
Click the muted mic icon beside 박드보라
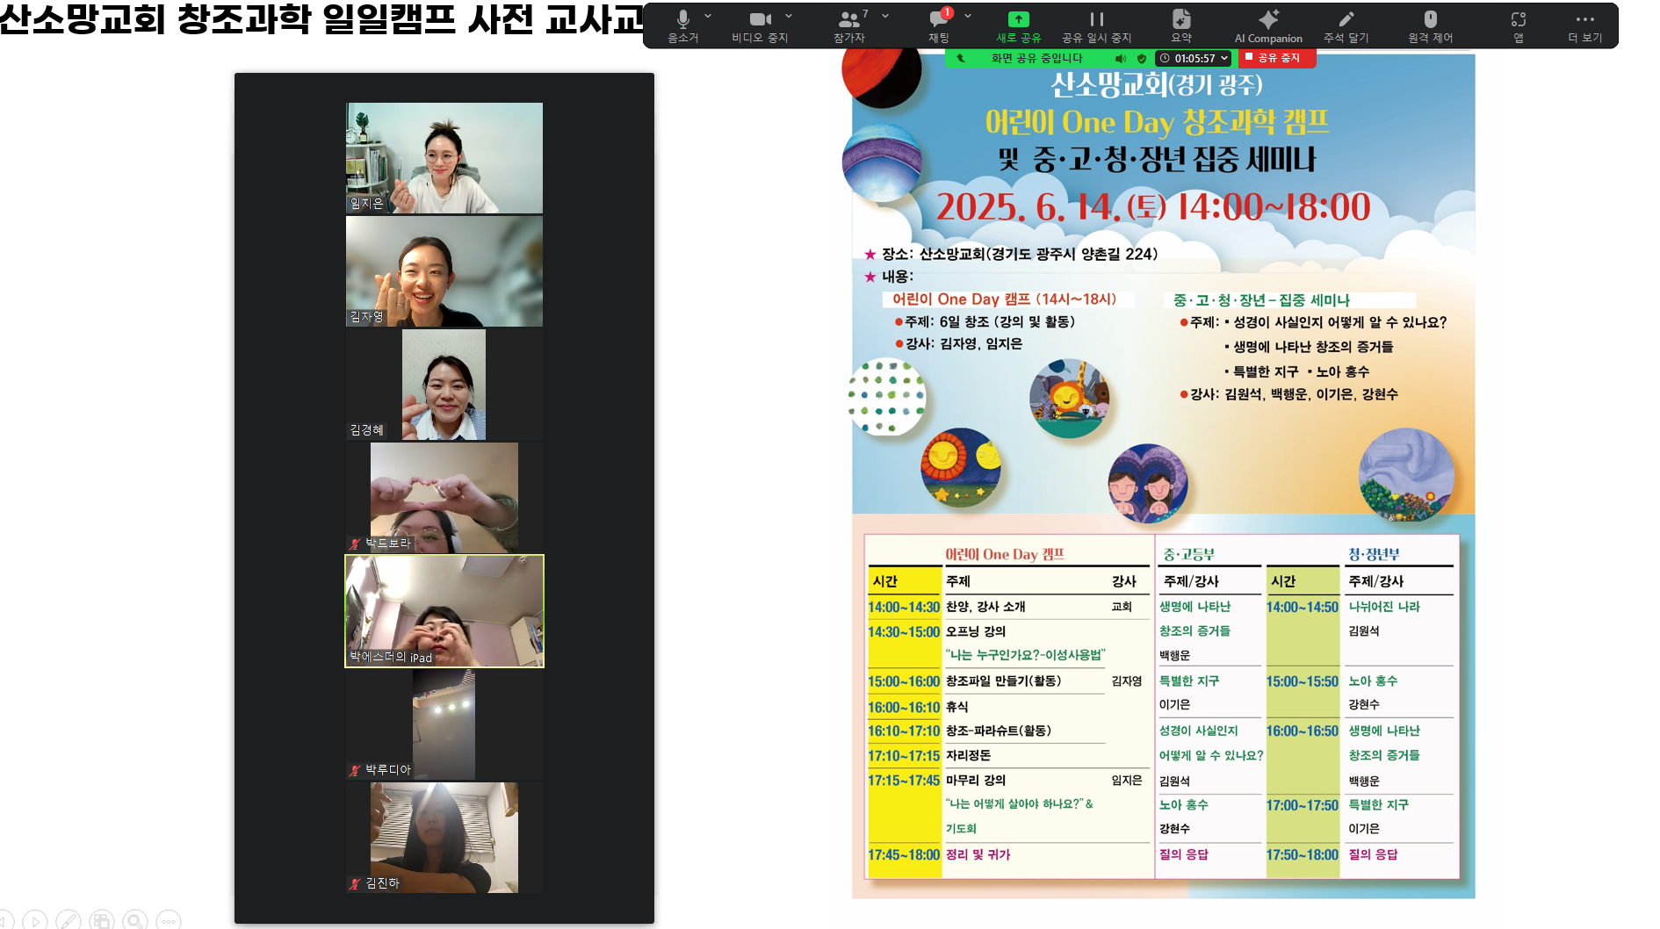[x=355, y=544]
